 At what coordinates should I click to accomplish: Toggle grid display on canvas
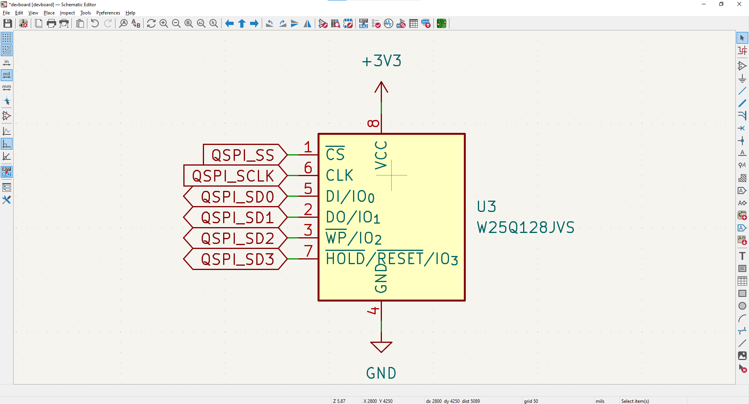(7, 38)
